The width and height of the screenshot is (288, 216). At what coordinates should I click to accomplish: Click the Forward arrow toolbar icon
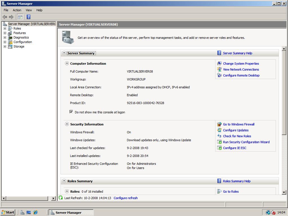pos(11,17)
